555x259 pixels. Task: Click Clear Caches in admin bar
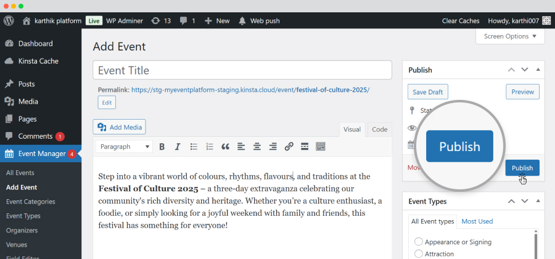(x=461, y=21)
